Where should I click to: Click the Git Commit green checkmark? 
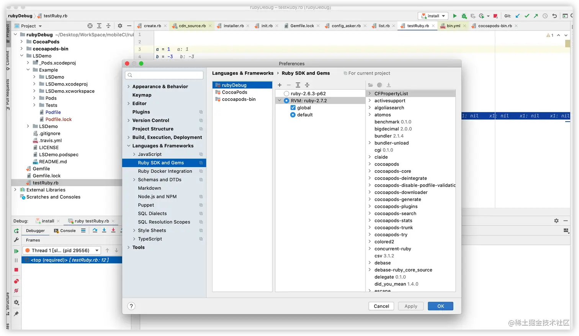(527, 16)
